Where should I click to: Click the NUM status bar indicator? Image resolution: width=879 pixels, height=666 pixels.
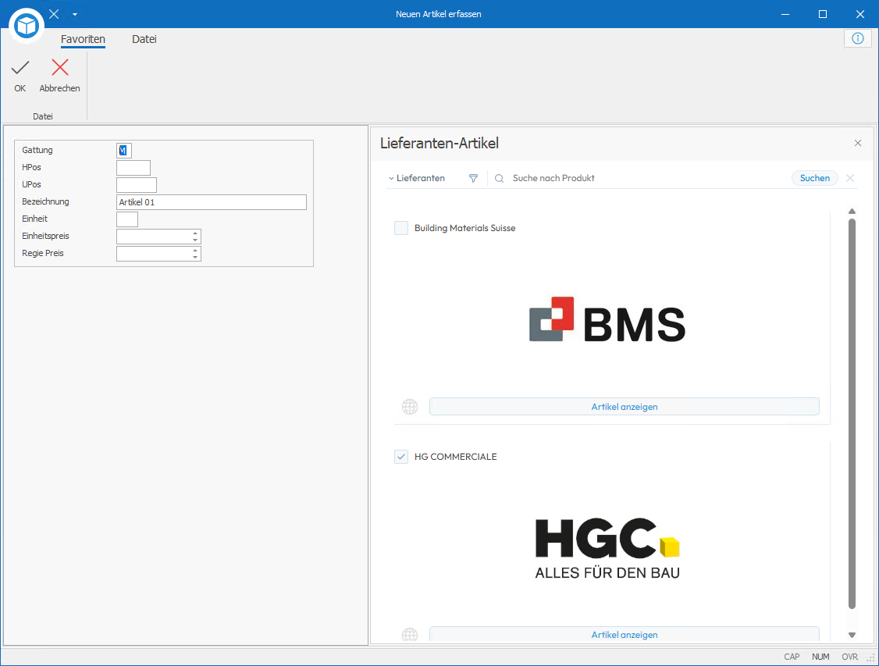[x=820, y=657]
